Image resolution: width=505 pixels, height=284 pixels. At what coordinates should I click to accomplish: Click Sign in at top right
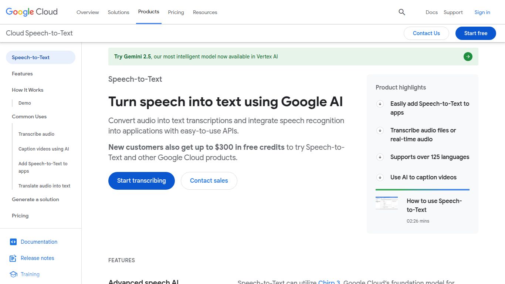(x=482, y=12)
